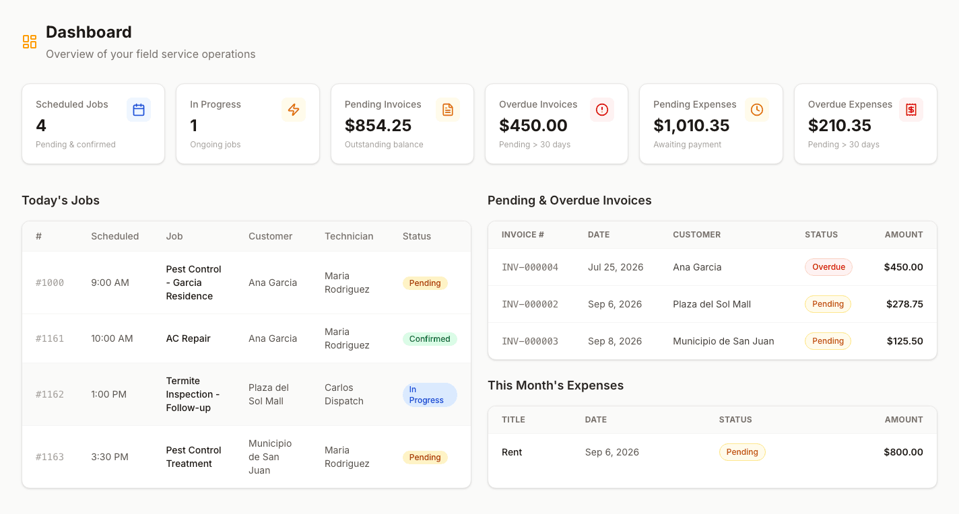This screenshot has height=514, width=959.
Task: Click the alert icon on Overdue Invoices card
Action: (602, 110)
